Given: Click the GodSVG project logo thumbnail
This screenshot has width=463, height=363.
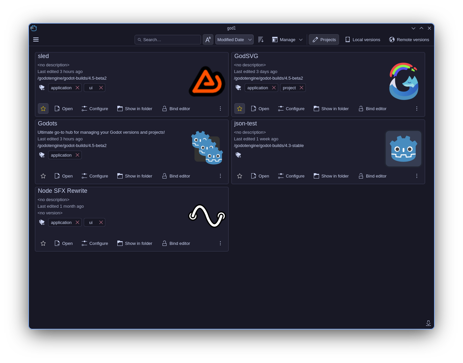Looking at the screenshot, I should (404, 81).
